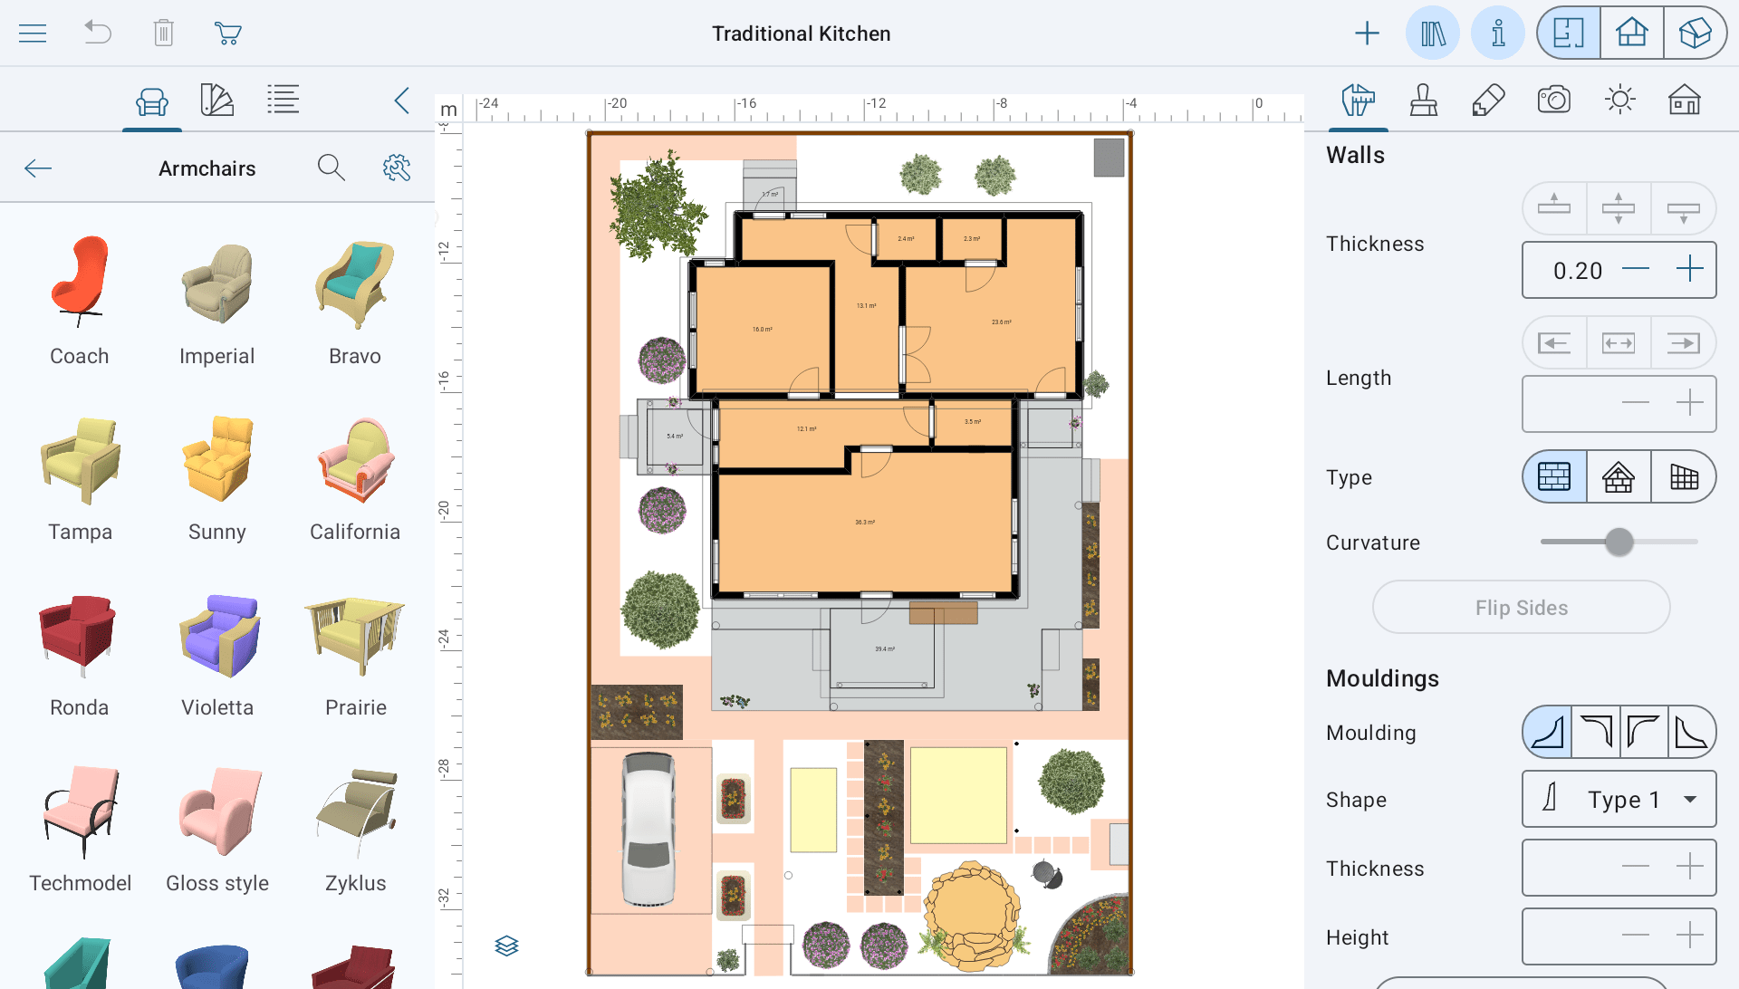Image resolution: width=1739 pixels, height=989 pixels.
Task: Click the undo arrow icon
Action: 98,33
